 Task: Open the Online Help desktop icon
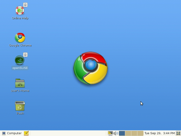coord(20,10)
